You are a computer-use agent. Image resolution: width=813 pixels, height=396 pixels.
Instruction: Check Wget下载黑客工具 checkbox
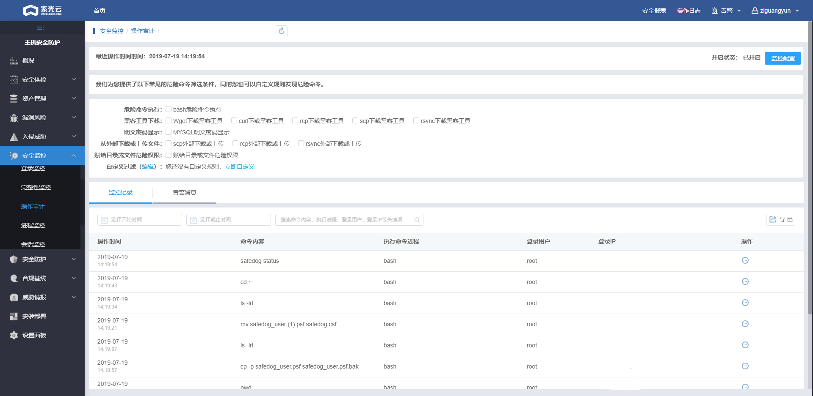(x=169, y=120)
